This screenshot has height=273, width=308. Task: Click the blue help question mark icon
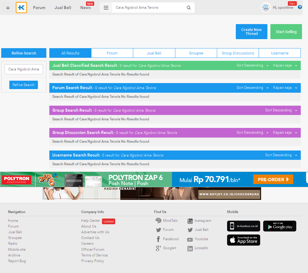click(300, 7)
